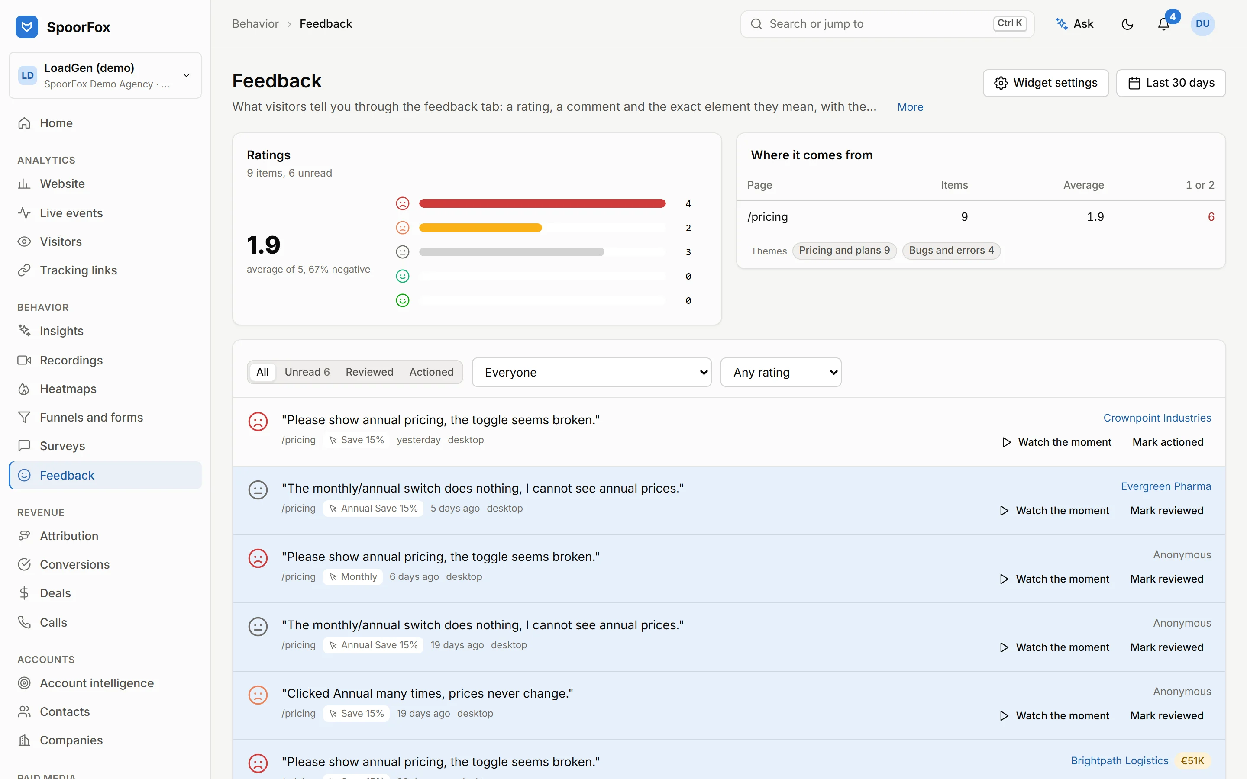This screenshot has width=1247, height=779.
Task: Open Surveys in the sidebar
Action: coord(105,446)
